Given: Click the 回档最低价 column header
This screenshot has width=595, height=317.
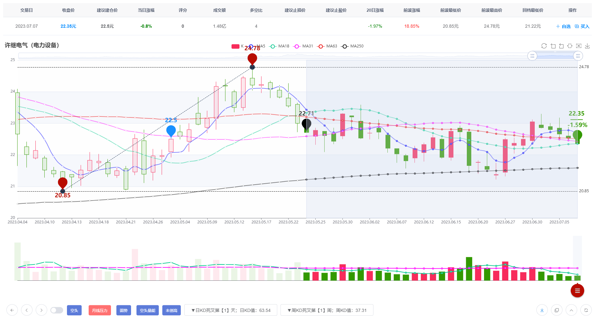Looking at the screenshot, I should [533, 10].
